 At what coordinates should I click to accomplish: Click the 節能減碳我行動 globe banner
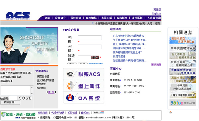18,115
